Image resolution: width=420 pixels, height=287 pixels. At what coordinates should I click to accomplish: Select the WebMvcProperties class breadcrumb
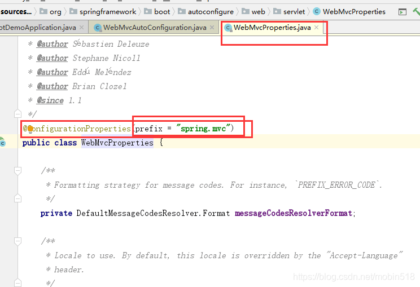click(x=349, y=11)
